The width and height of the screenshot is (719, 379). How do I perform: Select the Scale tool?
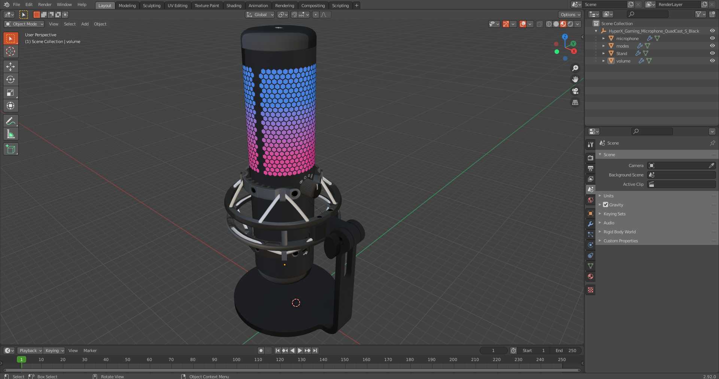pyautogui.click(x=10, y=93)
